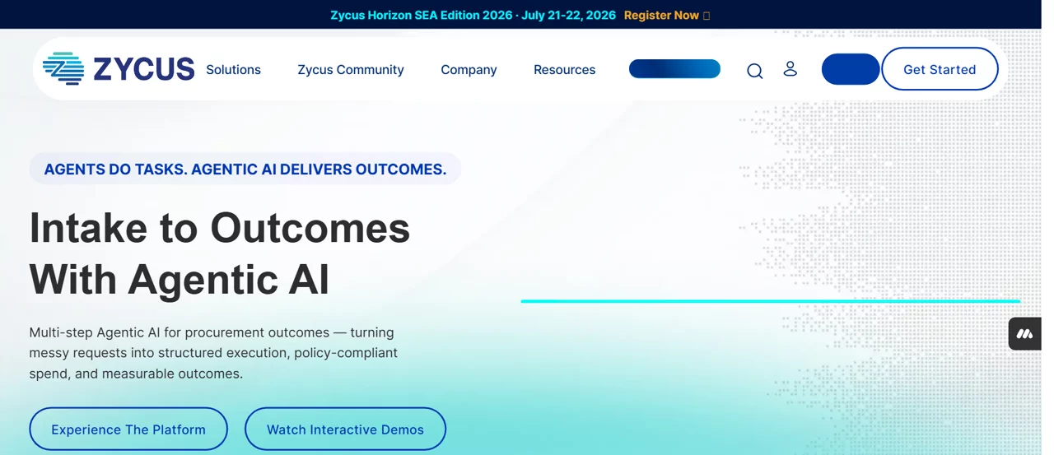Image resolution: width=1054 pixels, height=455 pixels.
Task: Open the floating widget icon at right edge
Action: click(1024, 334)
